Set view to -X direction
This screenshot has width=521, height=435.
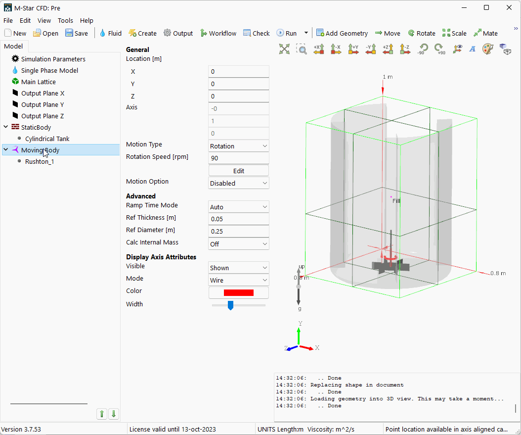click(x=336, y=49)
